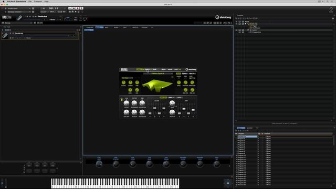Select Trigger in the program tree

point(255,26)
